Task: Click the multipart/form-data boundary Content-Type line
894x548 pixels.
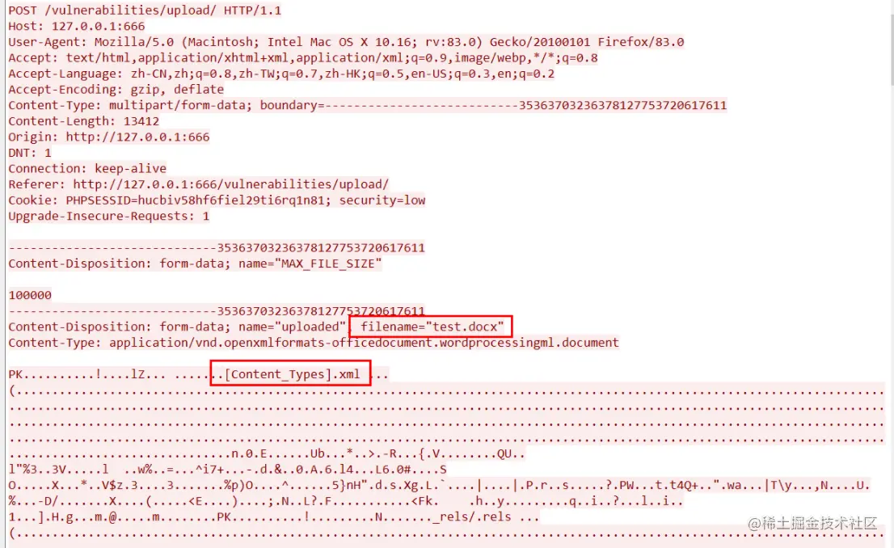Action: click(x=367, y=106)
